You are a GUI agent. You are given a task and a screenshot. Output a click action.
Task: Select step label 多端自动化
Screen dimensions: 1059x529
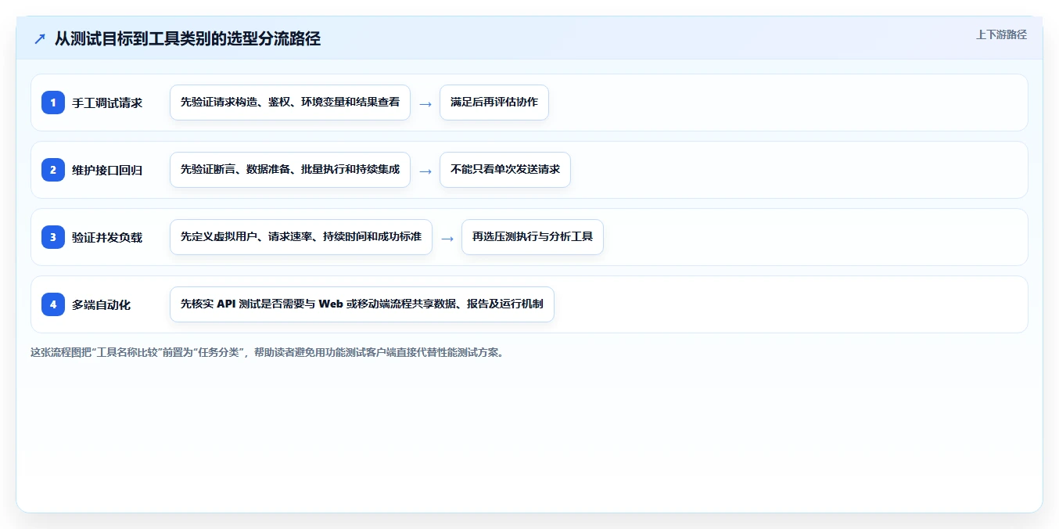(102, 304)
